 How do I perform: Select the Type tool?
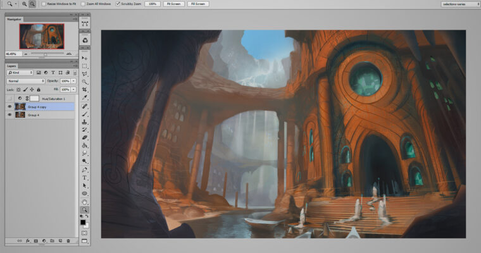click(x=85, y=178)
